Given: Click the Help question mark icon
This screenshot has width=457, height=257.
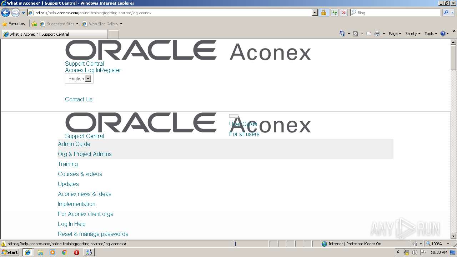Looking at the screenshot, I should 443,34.
